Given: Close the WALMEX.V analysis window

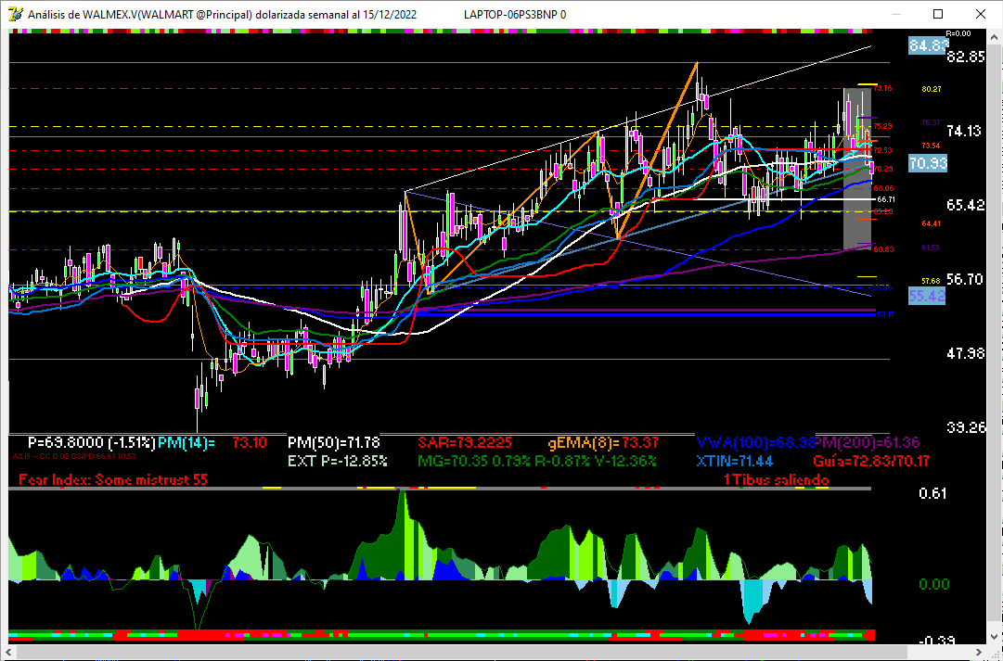Looking at the screenshot, I should 980,14.
